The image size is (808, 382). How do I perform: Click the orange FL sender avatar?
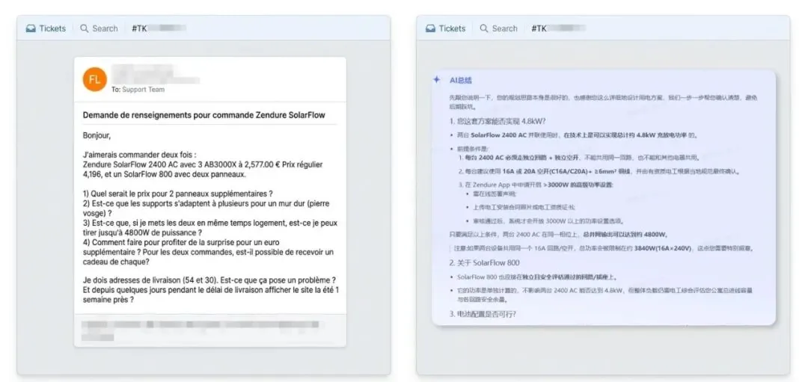(95, 79)
